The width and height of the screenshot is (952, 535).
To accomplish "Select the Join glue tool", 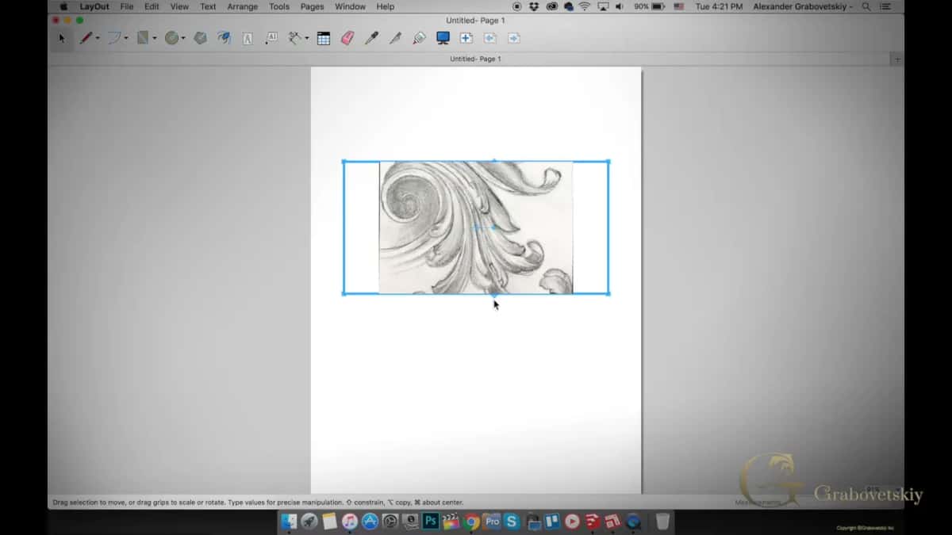I will [x=419, y=38].
